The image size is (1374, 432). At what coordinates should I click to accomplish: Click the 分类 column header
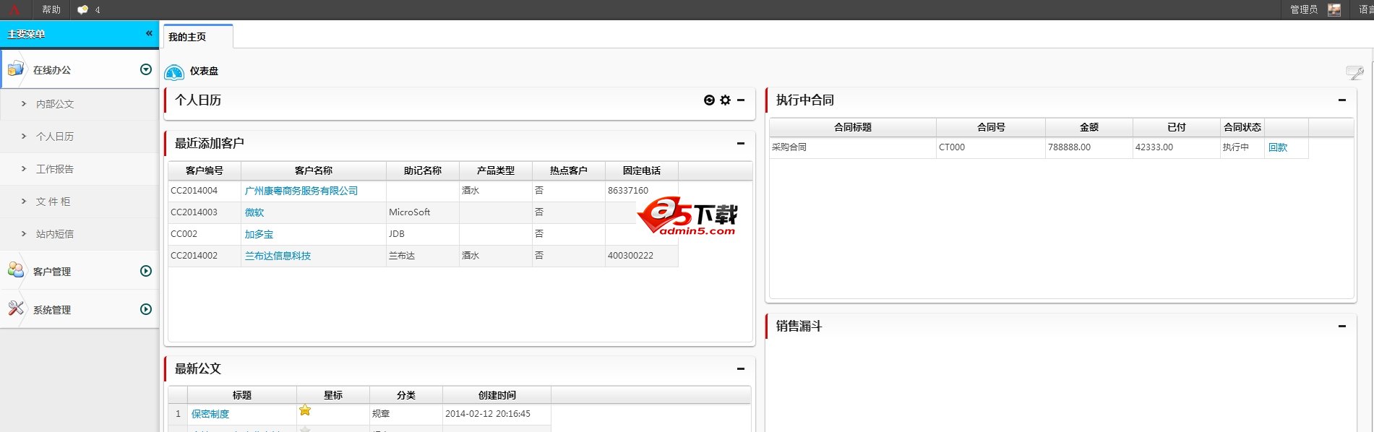[406, 395]
